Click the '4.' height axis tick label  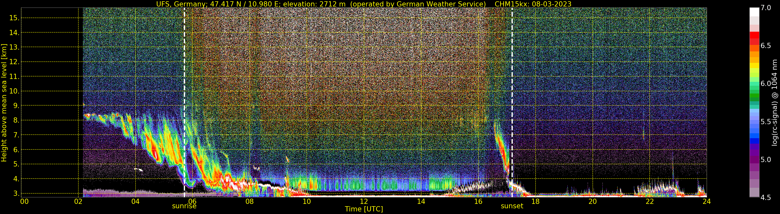pos(16,179)
